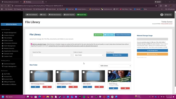Click into the Search for Files field
This screenshot has height=99, width=176.
point(52,55)
